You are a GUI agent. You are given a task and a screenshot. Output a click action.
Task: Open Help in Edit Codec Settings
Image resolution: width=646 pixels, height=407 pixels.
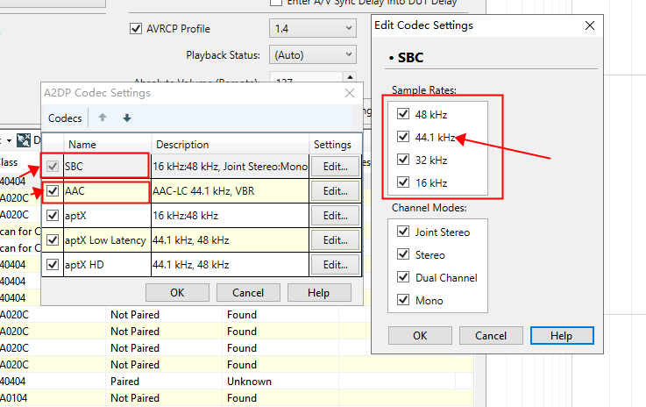point(562,336)
